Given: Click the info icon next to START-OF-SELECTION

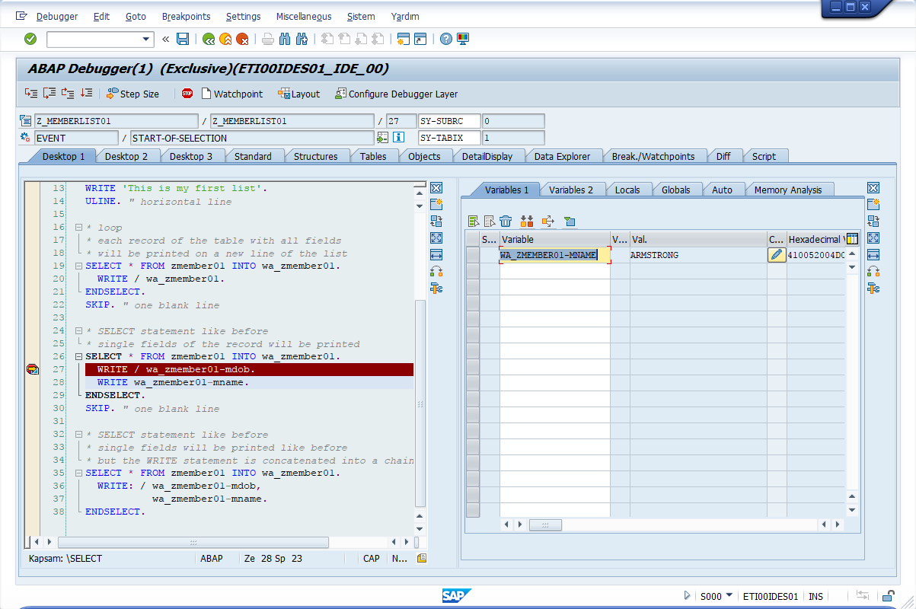Looking at the screenshot, I should tap(397, 138).
